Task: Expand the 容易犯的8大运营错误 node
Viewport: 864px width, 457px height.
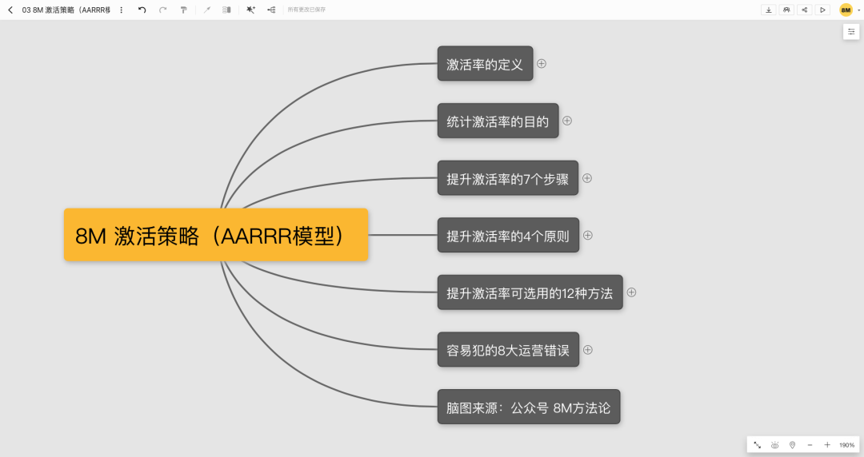Action: pos(588,350)
